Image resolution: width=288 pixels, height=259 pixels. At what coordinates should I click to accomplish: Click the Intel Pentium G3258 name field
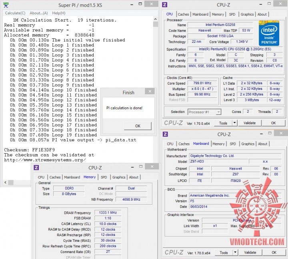tap(220, 25)
